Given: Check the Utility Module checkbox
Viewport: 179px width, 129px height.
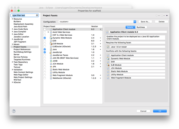Looking at the screenshot, I should 45,72.
